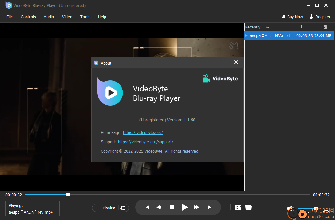
Task: Toggle the Playlist panel button
Action: [x=105, y=208]
